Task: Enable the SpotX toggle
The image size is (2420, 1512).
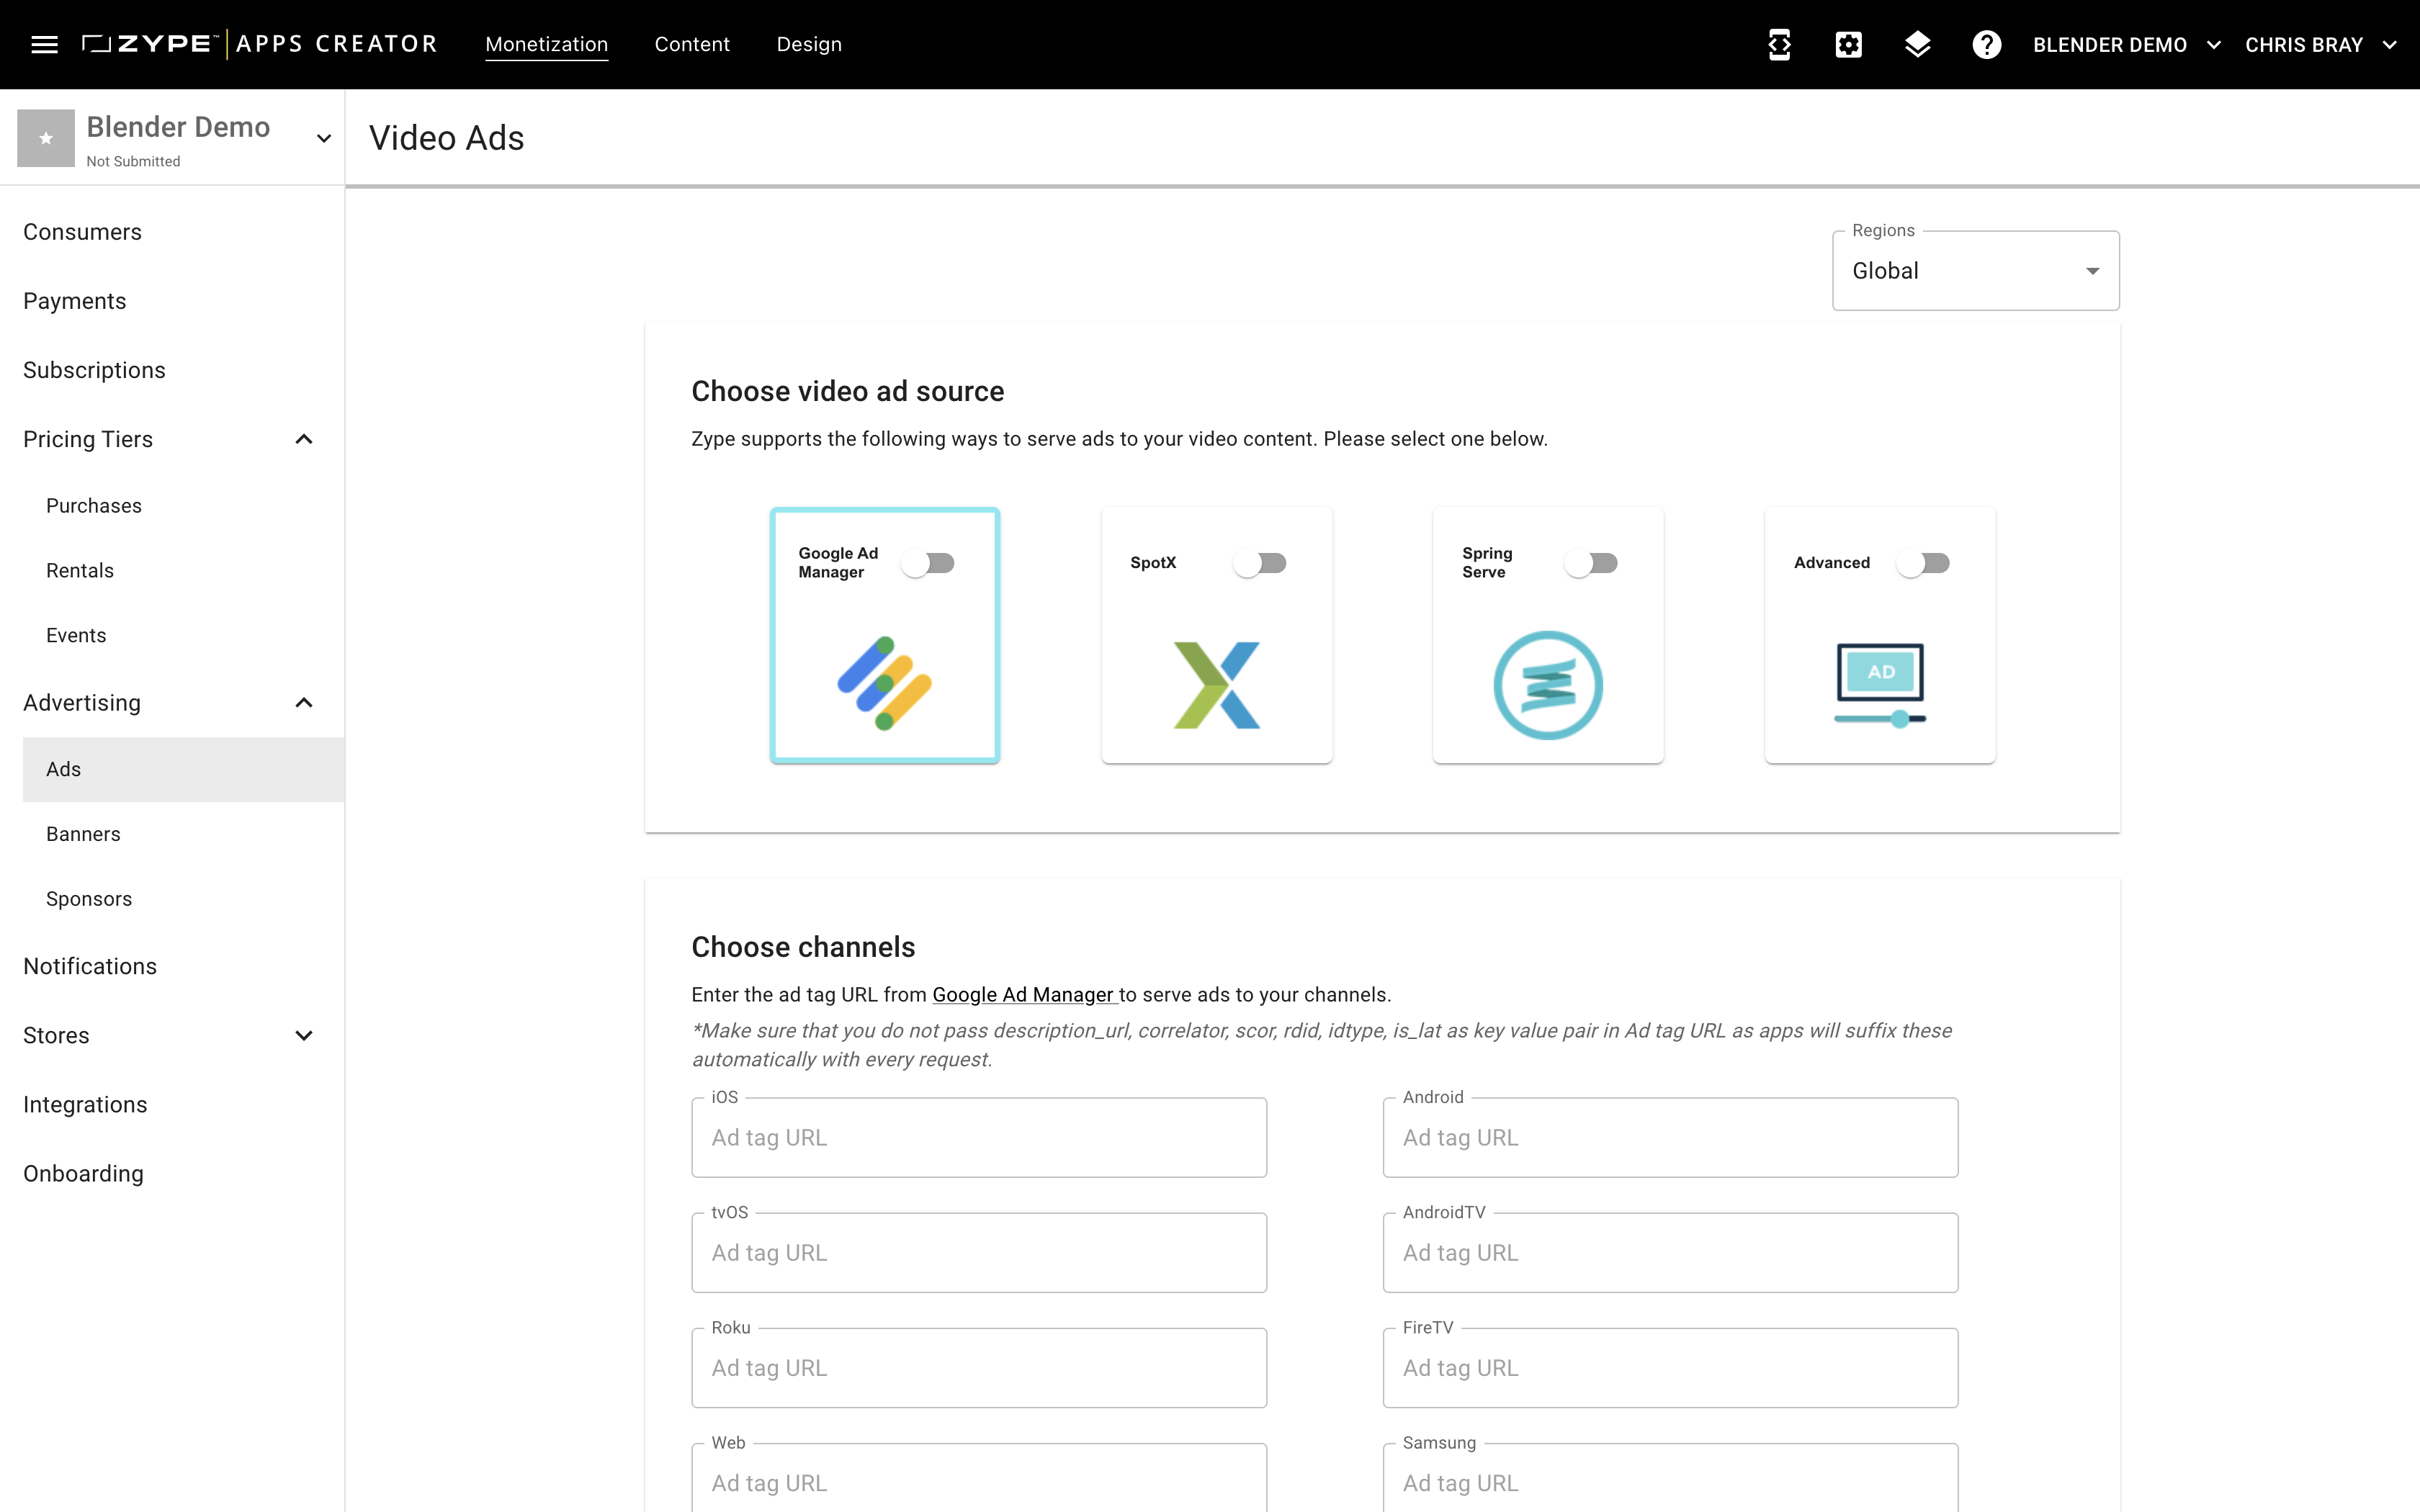Action: tap(1260, 563)
